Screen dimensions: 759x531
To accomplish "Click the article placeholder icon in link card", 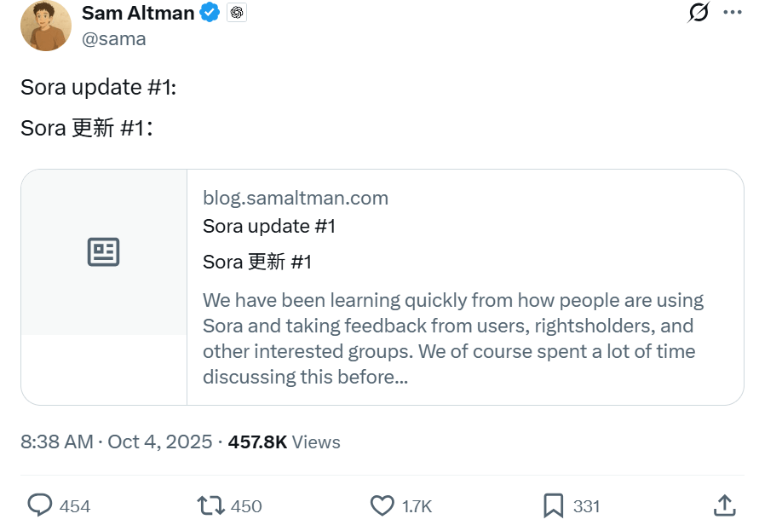I will pos(104,252).
